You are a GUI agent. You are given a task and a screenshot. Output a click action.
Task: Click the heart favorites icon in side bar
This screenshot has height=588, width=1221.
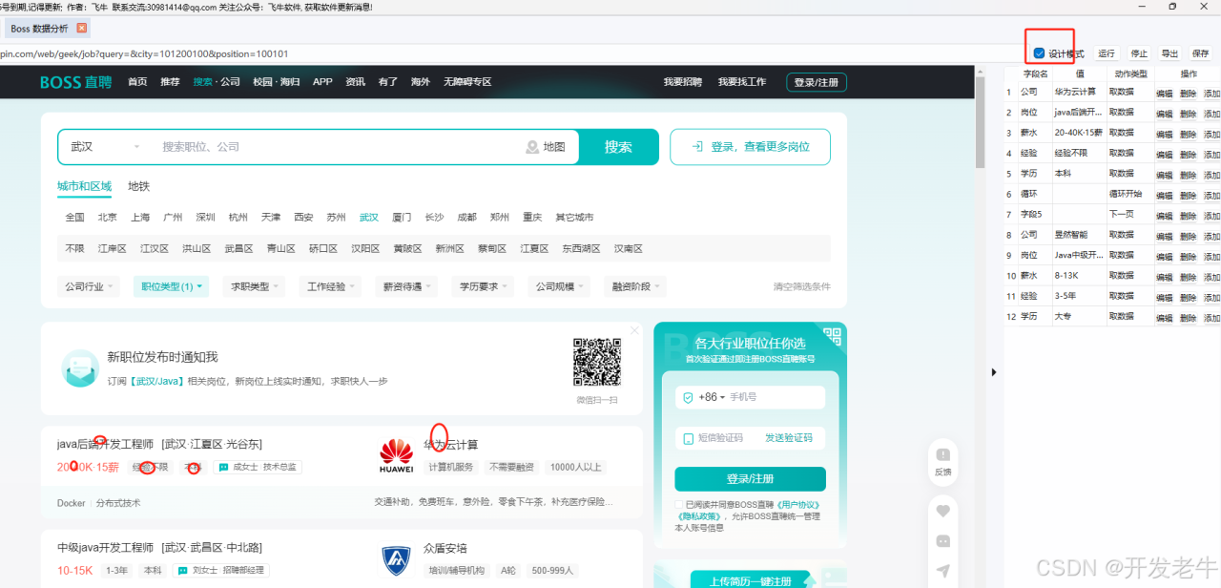point(942,511)
